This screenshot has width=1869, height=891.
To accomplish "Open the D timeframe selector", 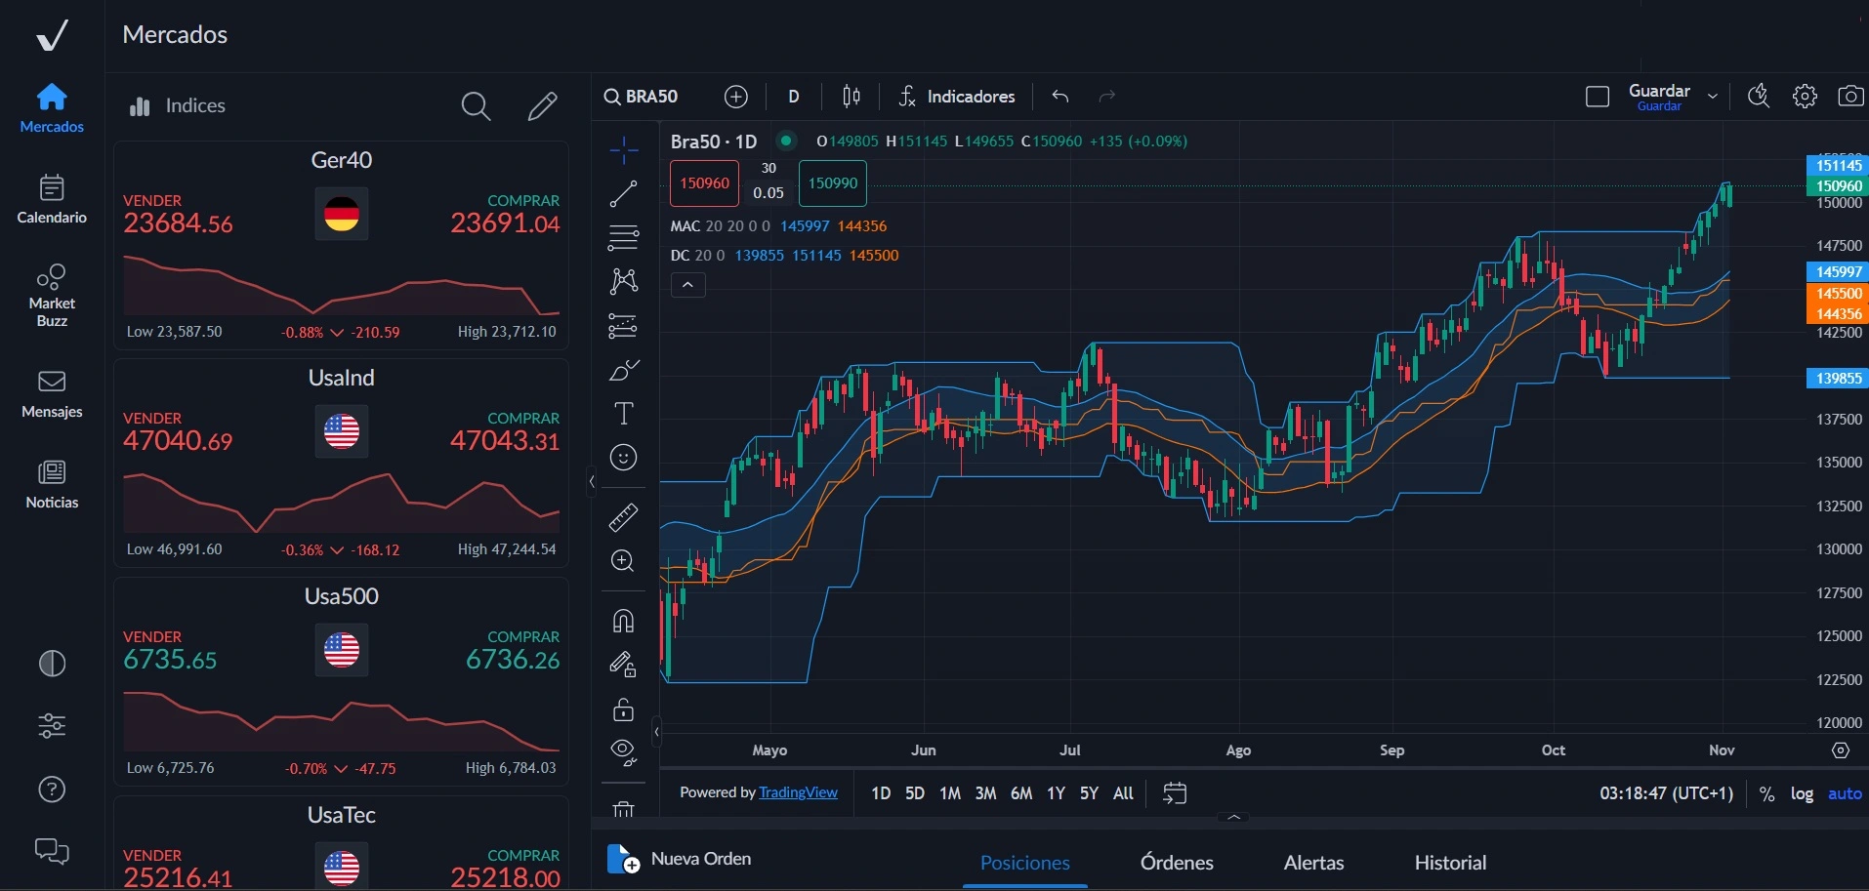I will (793, 96).
